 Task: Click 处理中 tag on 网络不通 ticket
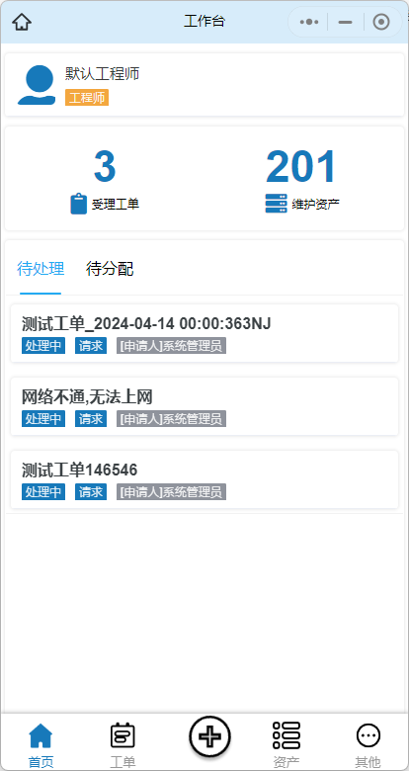[x=43, y=419]
